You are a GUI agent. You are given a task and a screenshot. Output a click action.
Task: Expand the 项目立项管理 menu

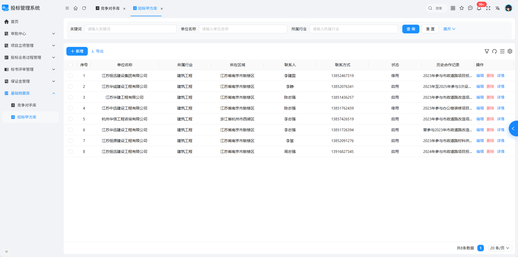(30, 46)
